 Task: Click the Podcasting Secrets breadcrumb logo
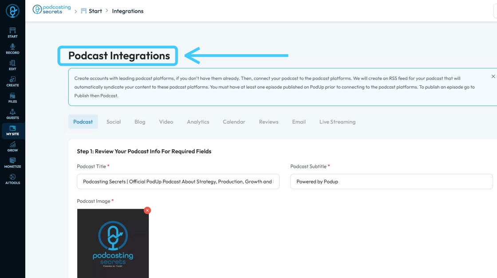click(x=51, y=9)
